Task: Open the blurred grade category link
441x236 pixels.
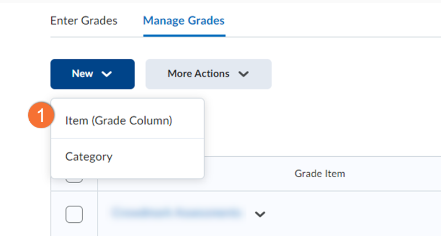Action: (176, 212)
